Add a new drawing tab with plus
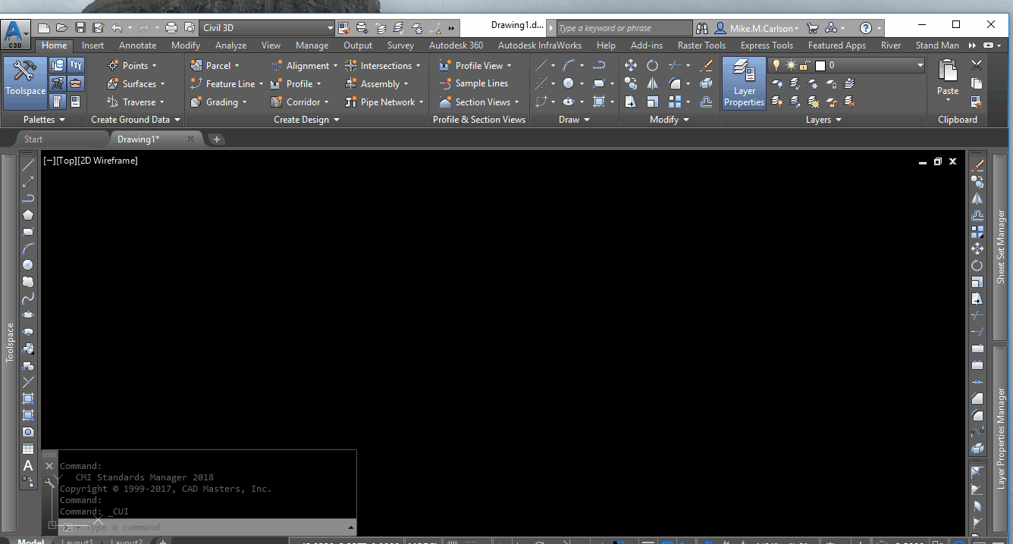Screen dimensions: 1013x544 click(216, 139)
